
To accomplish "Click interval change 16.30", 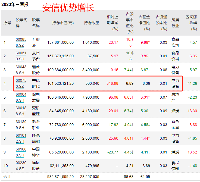I will click(192, 111).
